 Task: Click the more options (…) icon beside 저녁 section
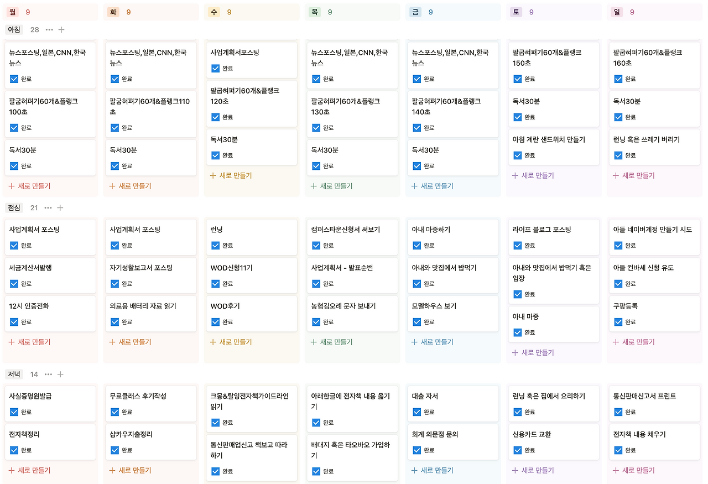coord(47,374)
